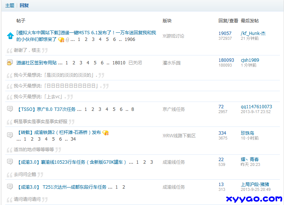Click reply count 334
Screen dimensions: 284x205
[x=222, y=133]
